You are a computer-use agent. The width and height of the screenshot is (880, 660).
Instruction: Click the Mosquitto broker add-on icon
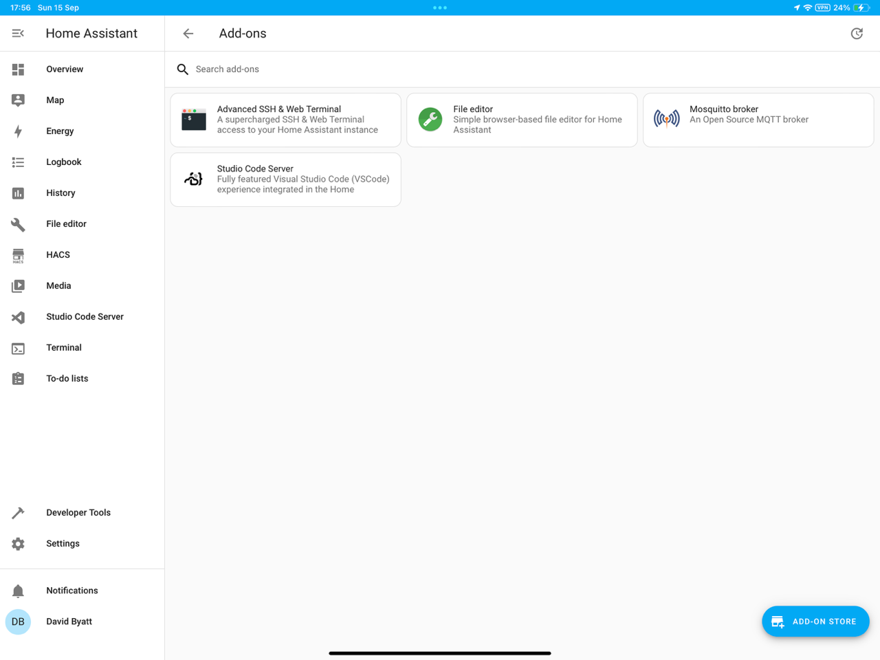(x=667, y=119)
